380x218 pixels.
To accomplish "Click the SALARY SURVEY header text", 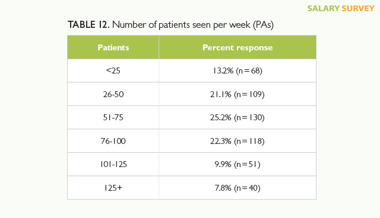I will click(341, 8).
